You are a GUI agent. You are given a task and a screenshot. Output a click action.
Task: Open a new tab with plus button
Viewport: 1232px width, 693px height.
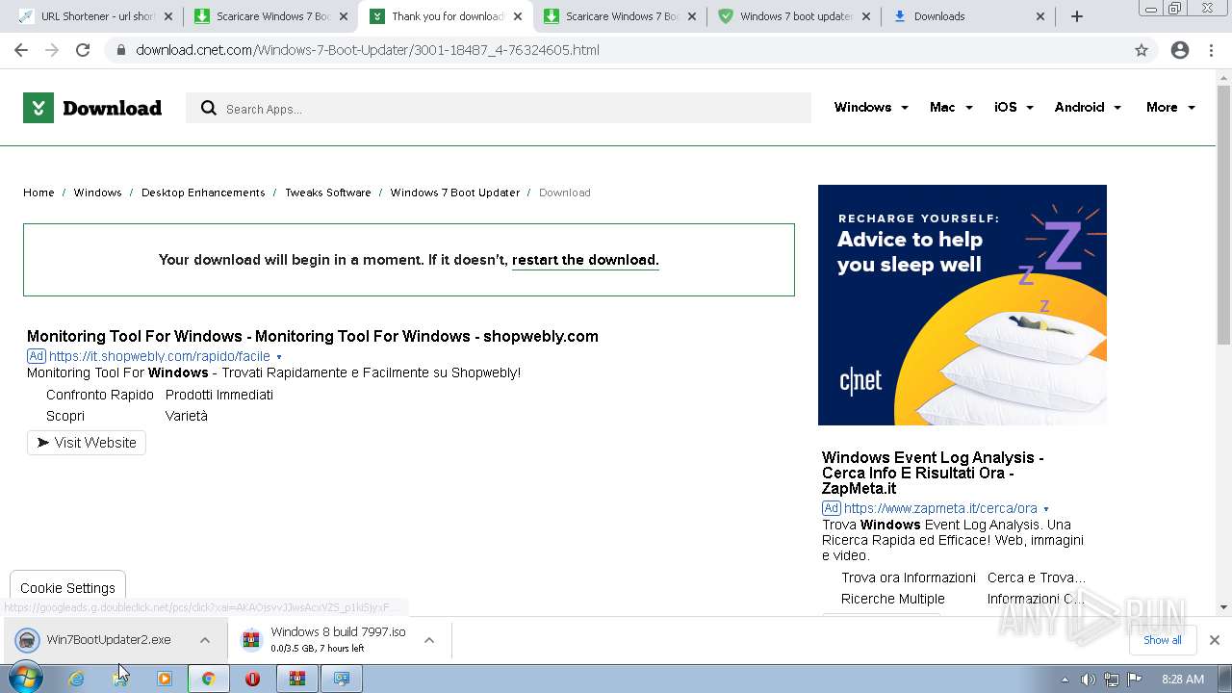point(1077,16)
